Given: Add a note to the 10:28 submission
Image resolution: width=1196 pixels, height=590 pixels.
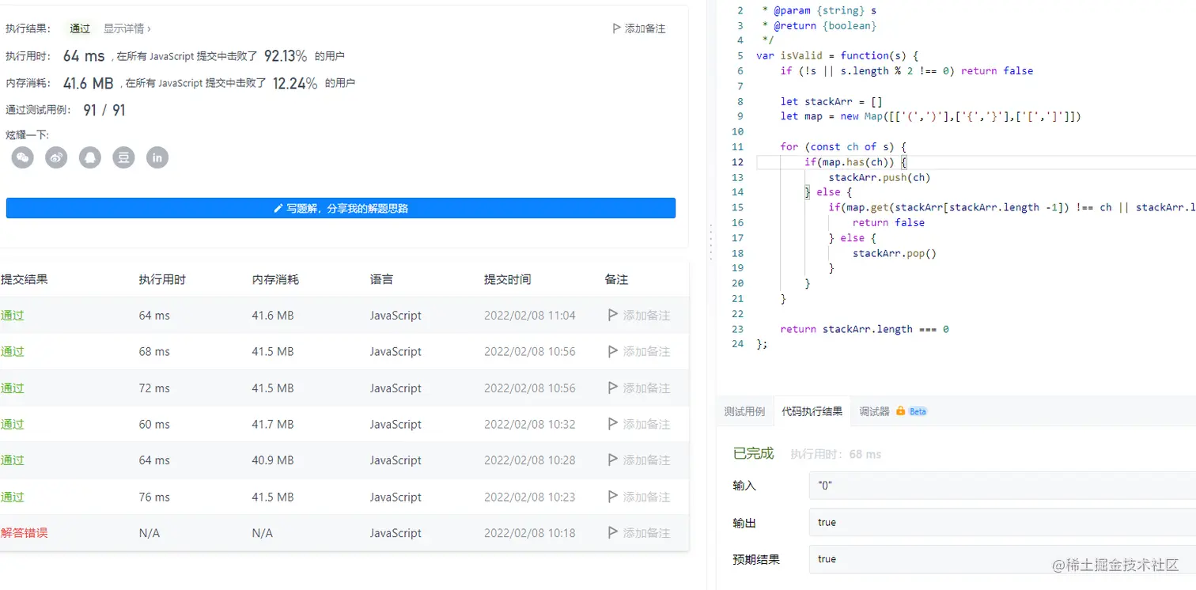Looking at the screenshot, I should click(639, 460).
